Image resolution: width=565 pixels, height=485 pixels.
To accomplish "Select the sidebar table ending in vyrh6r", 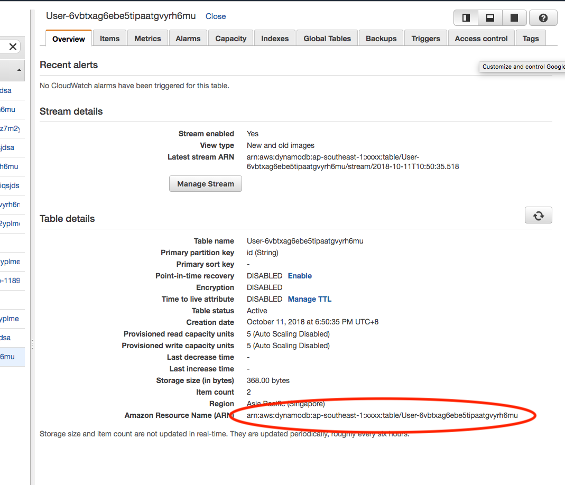I will 10,204.
